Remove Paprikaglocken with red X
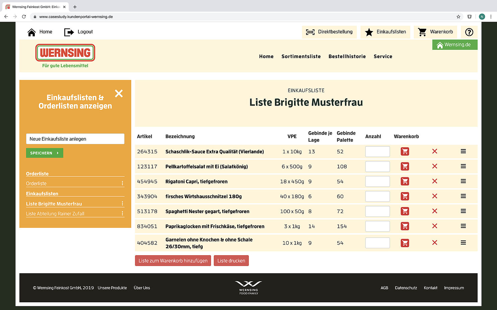 pyautogui.click(x=435, y=226)
